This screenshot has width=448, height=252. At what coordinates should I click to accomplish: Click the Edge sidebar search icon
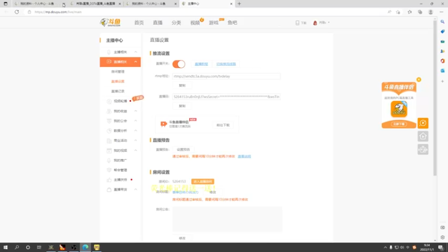[x=442, y=22]
